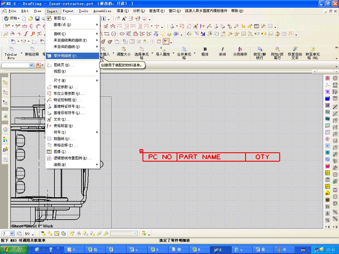Screen dimensions: 339x254
Task: Click the 表格注释 toolbar button
Action: click(32, 52)
